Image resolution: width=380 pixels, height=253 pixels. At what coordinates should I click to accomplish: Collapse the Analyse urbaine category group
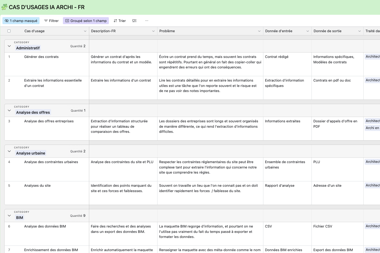point(9,151)
